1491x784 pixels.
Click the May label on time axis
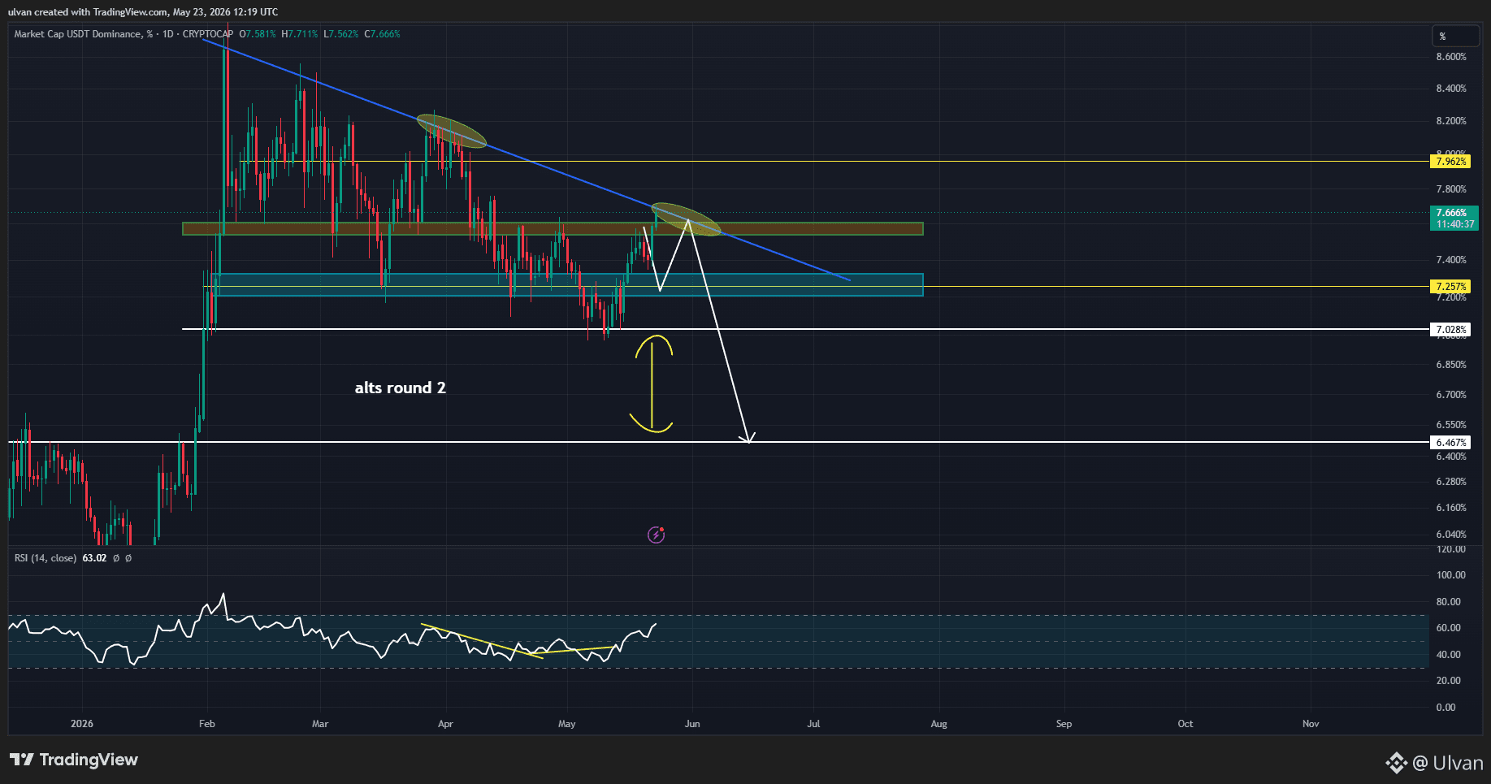pyautogui.click(x=567, y=724)
